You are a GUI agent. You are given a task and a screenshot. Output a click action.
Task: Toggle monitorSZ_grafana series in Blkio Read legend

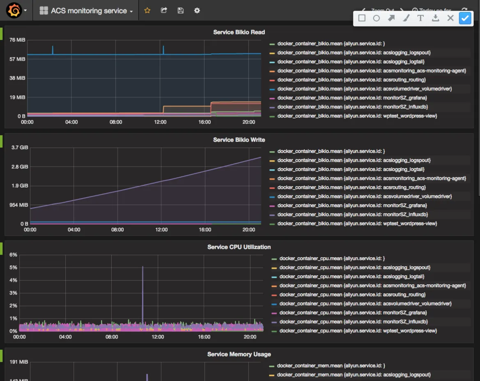point(352,98)
